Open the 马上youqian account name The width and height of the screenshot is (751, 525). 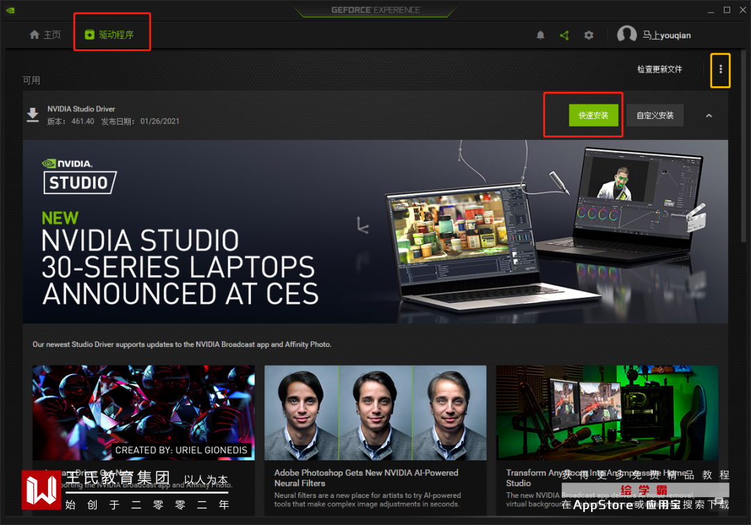pos(666,35)
